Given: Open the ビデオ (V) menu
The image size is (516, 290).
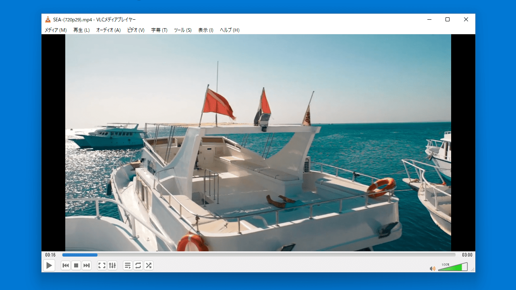Looking at the screenshot, I should pos(136,30).
